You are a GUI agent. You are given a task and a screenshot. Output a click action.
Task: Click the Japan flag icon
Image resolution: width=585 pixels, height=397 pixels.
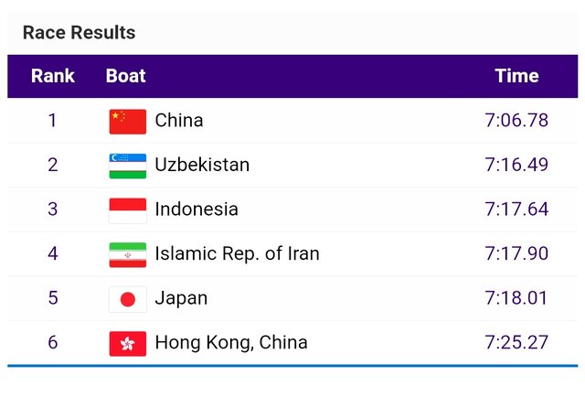[127, 299]
